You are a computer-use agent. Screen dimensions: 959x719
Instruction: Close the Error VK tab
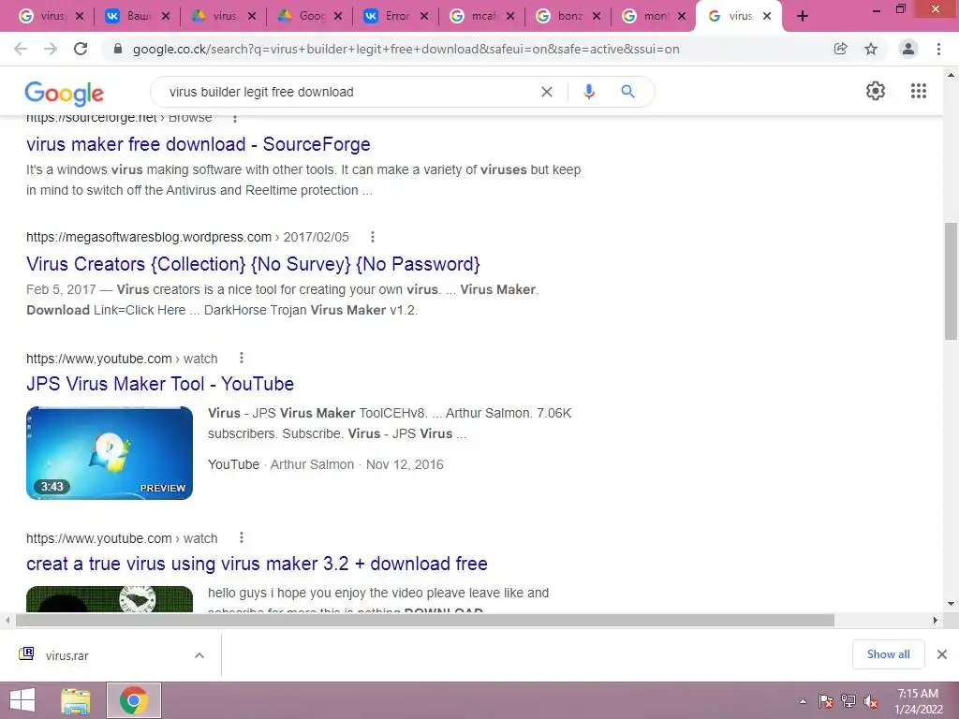(x=424, y=17)
